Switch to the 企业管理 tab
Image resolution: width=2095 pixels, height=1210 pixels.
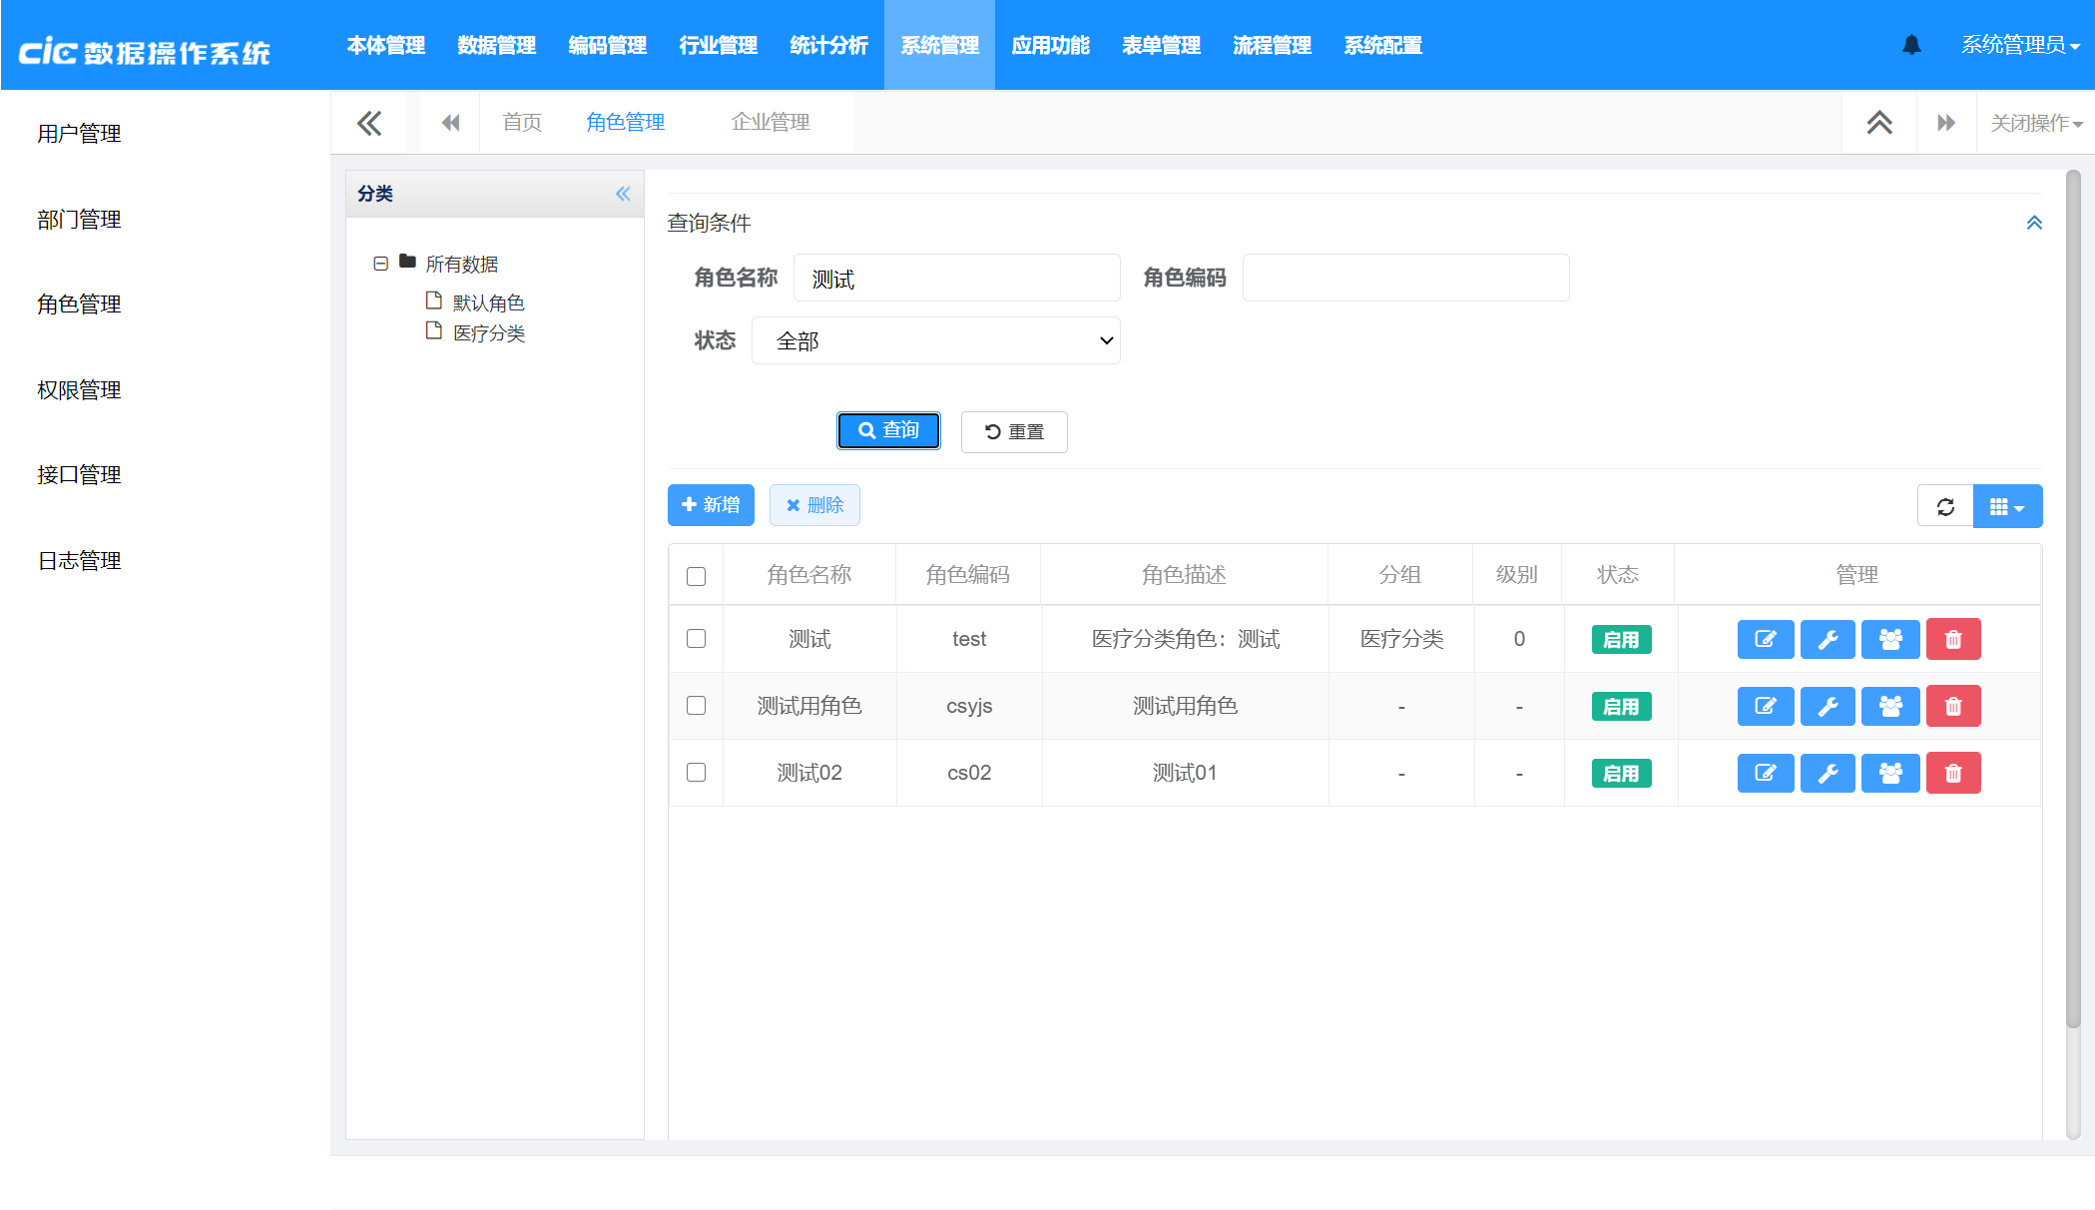770,123
